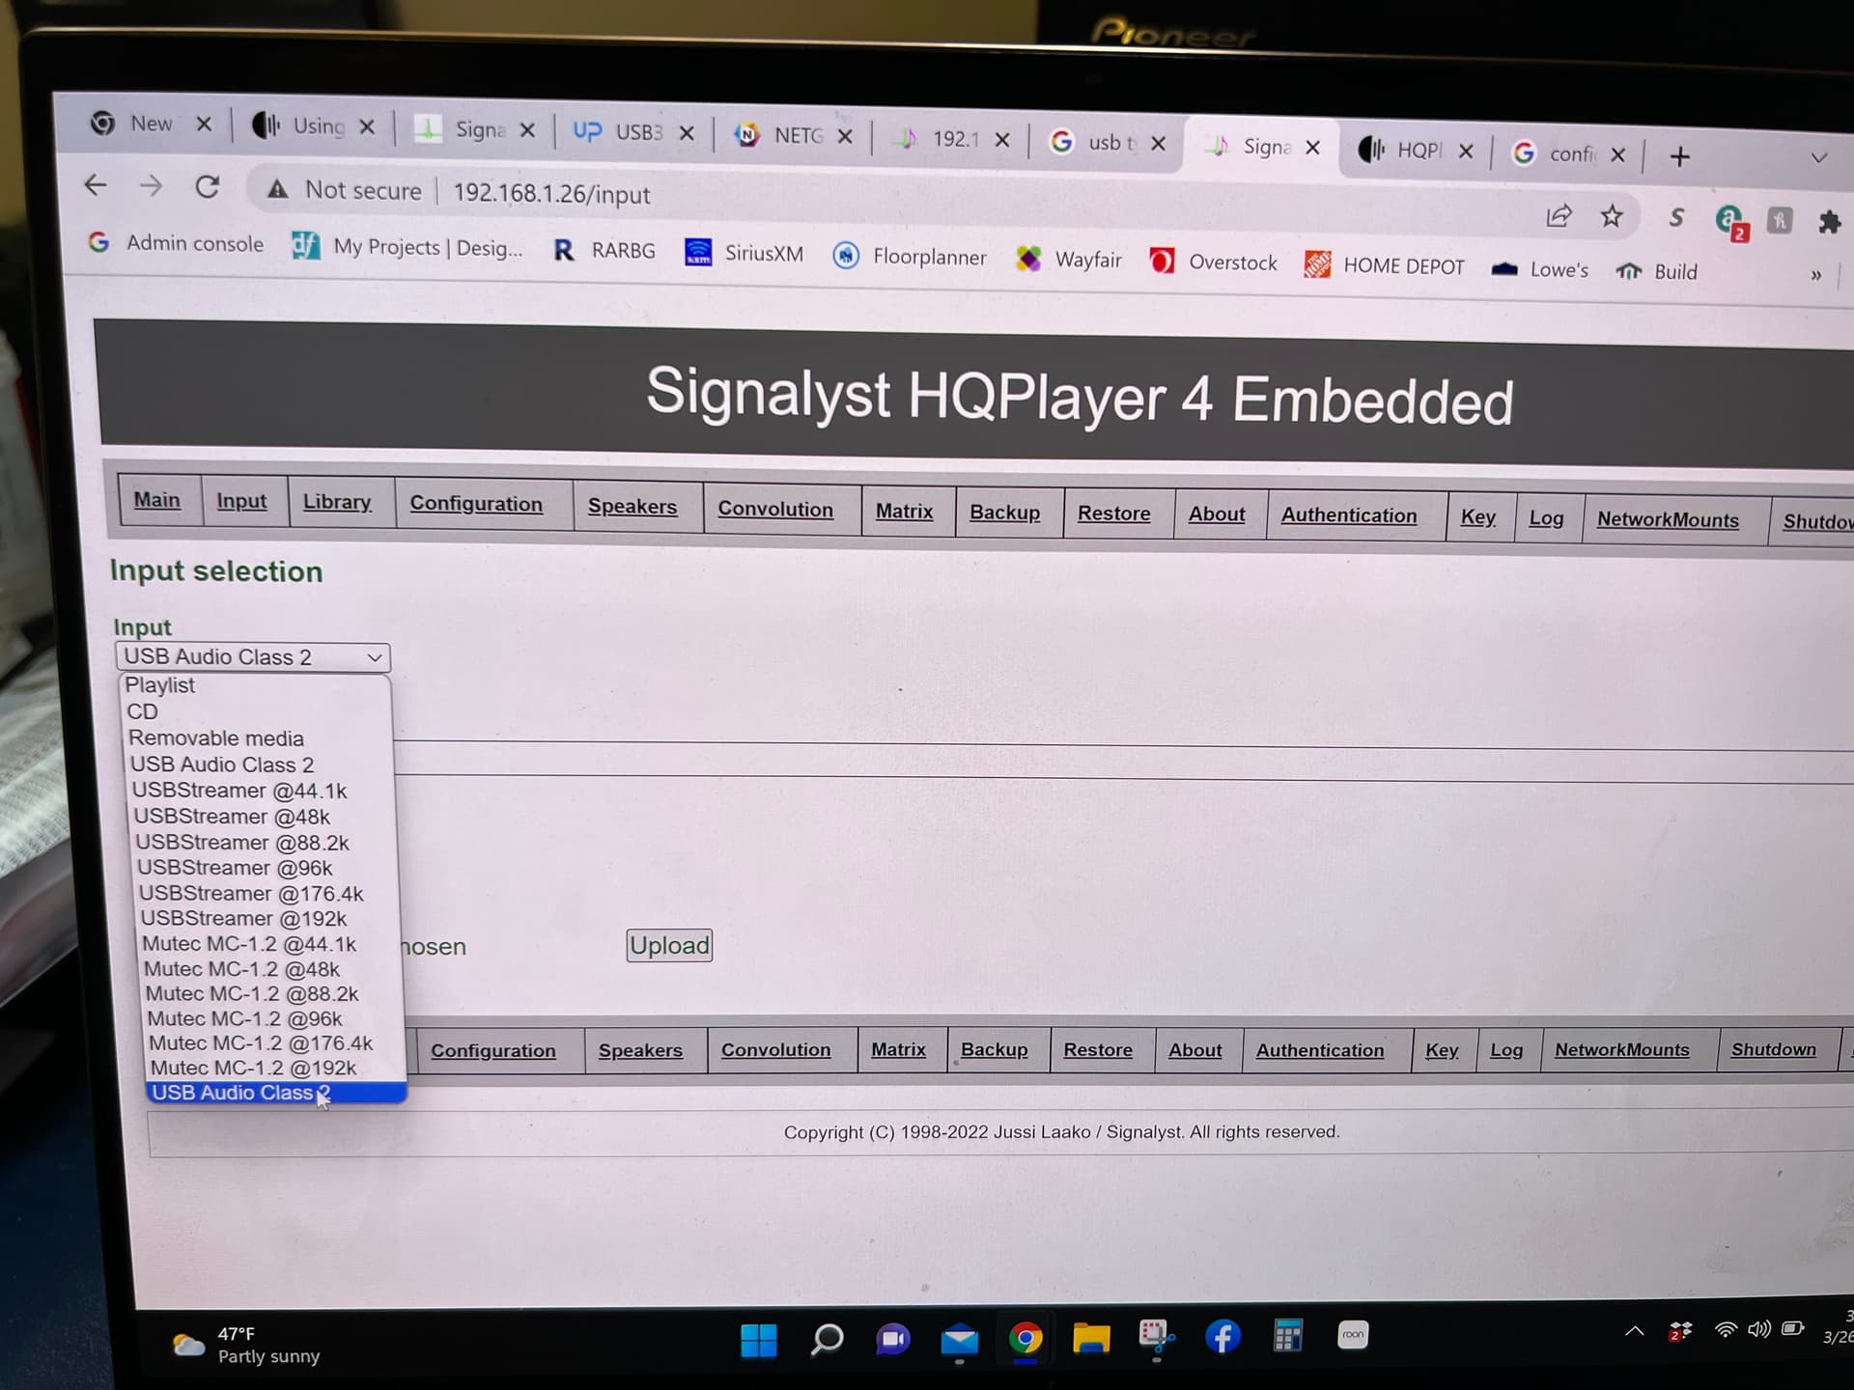Open the Wayfair bookmark
Screen dimensions: 1854x1390
pos(1070,260)
